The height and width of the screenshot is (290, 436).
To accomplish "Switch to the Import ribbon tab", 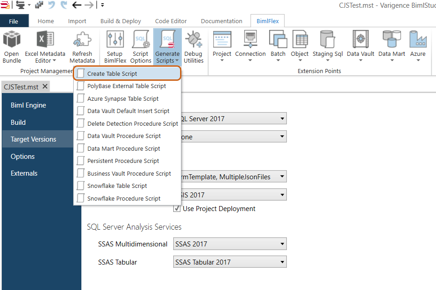I will click(77, 21).
